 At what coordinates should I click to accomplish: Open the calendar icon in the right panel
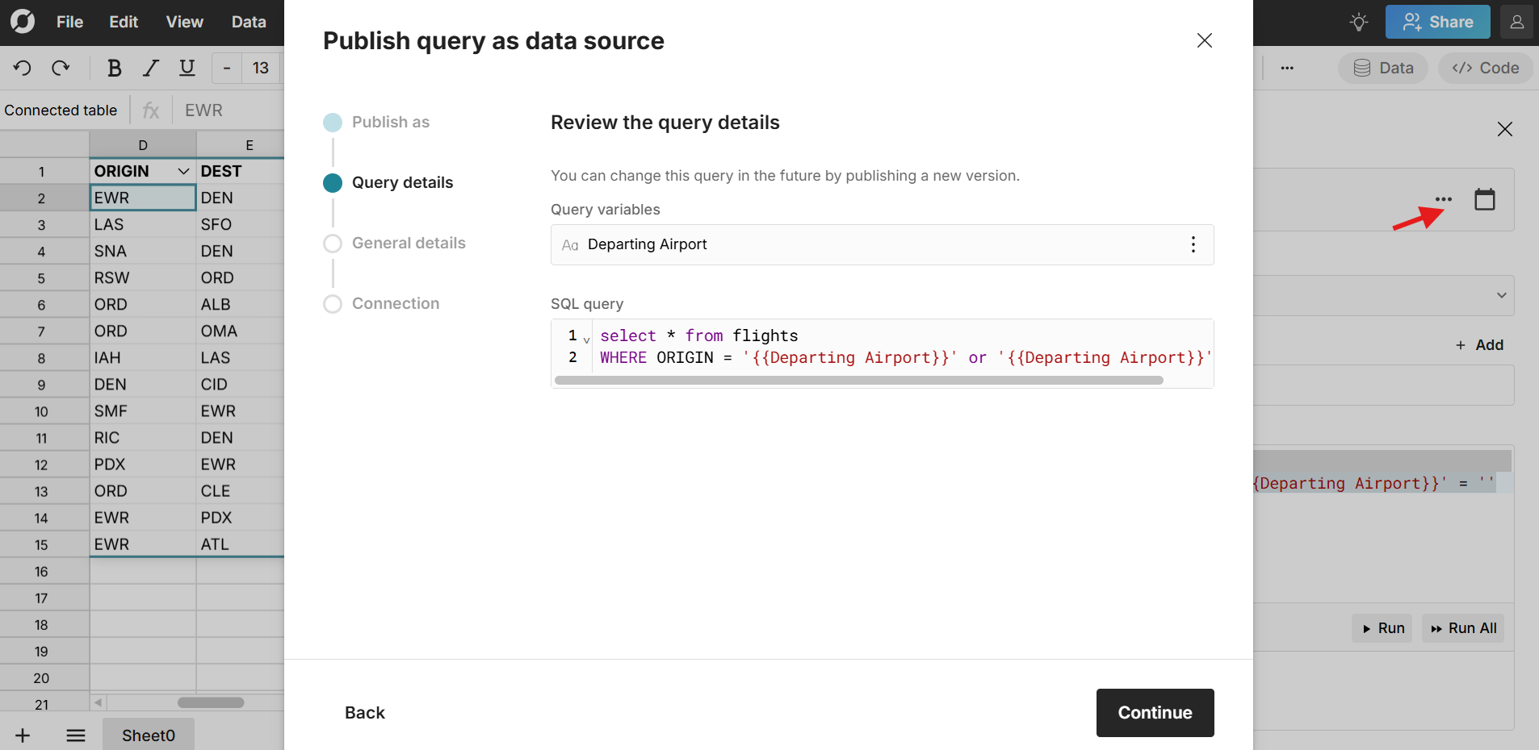coord(1485,199)
